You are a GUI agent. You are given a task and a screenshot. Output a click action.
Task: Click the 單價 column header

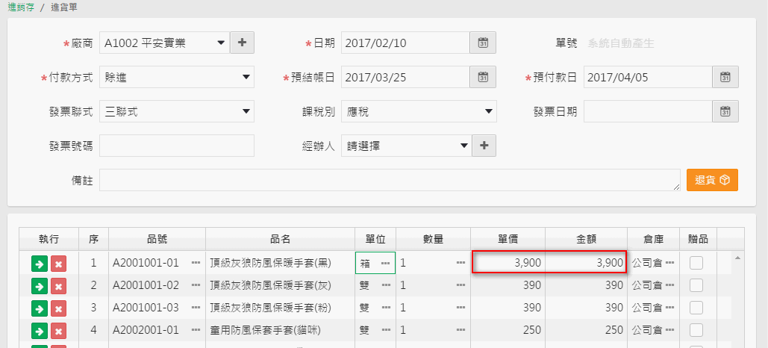pyautogui.click(x=508, y=239)
